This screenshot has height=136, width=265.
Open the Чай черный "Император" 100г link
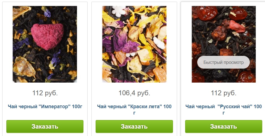(x=45, y=107)
